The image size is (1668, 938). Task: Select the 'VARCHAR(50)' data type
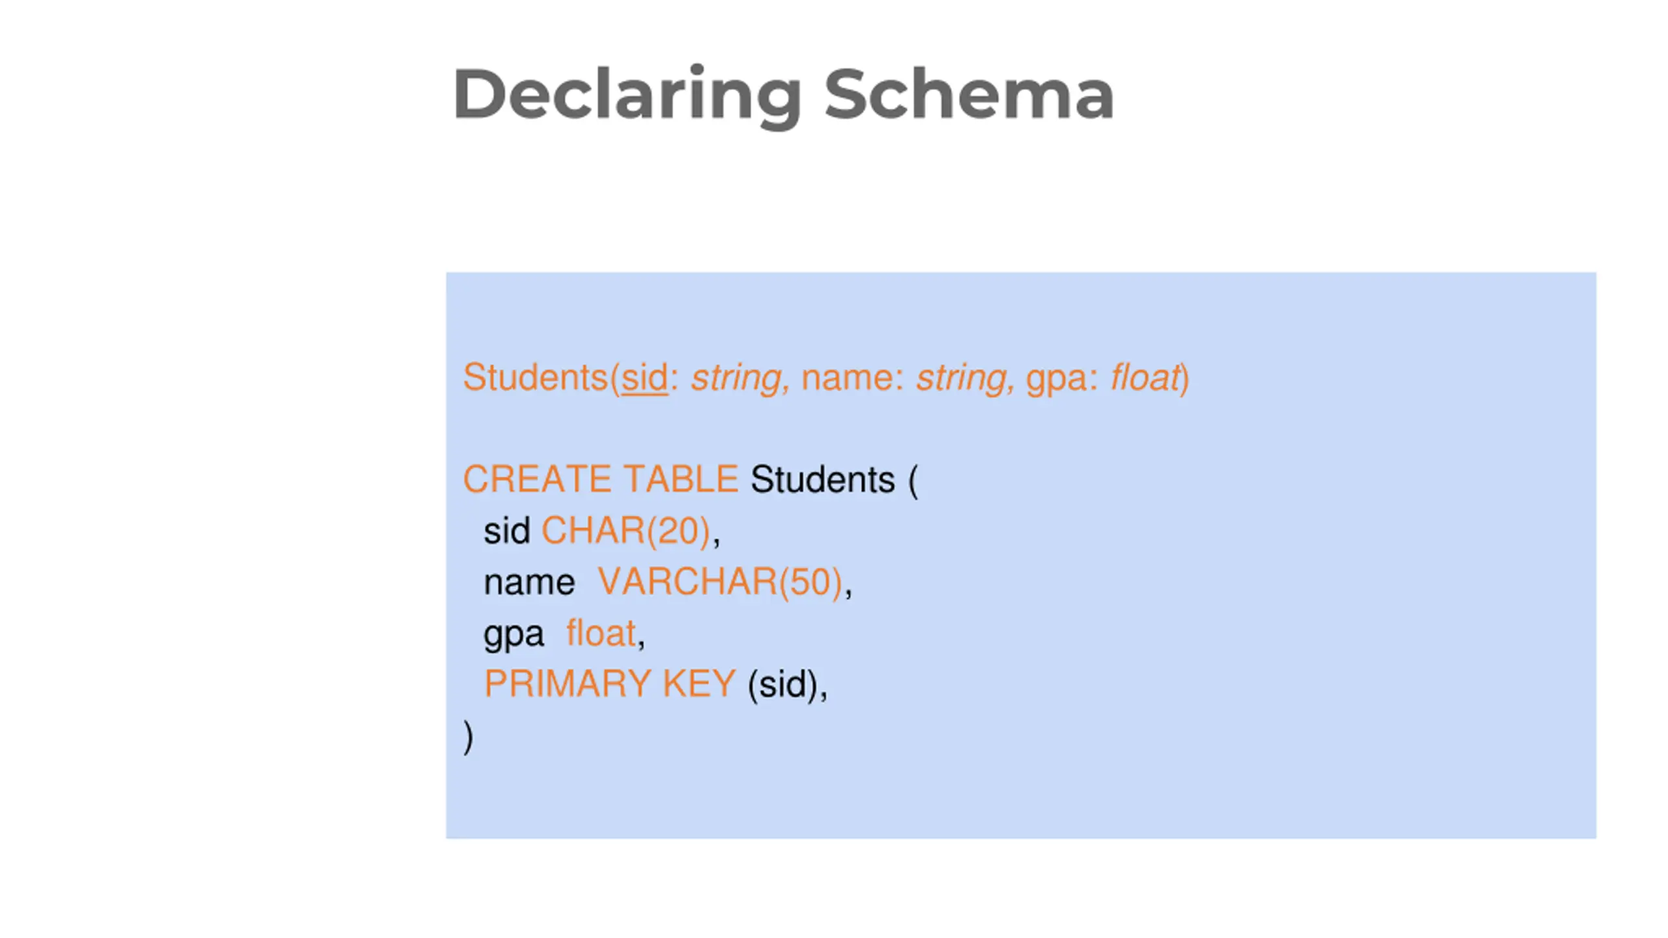(x=721, y=582)
